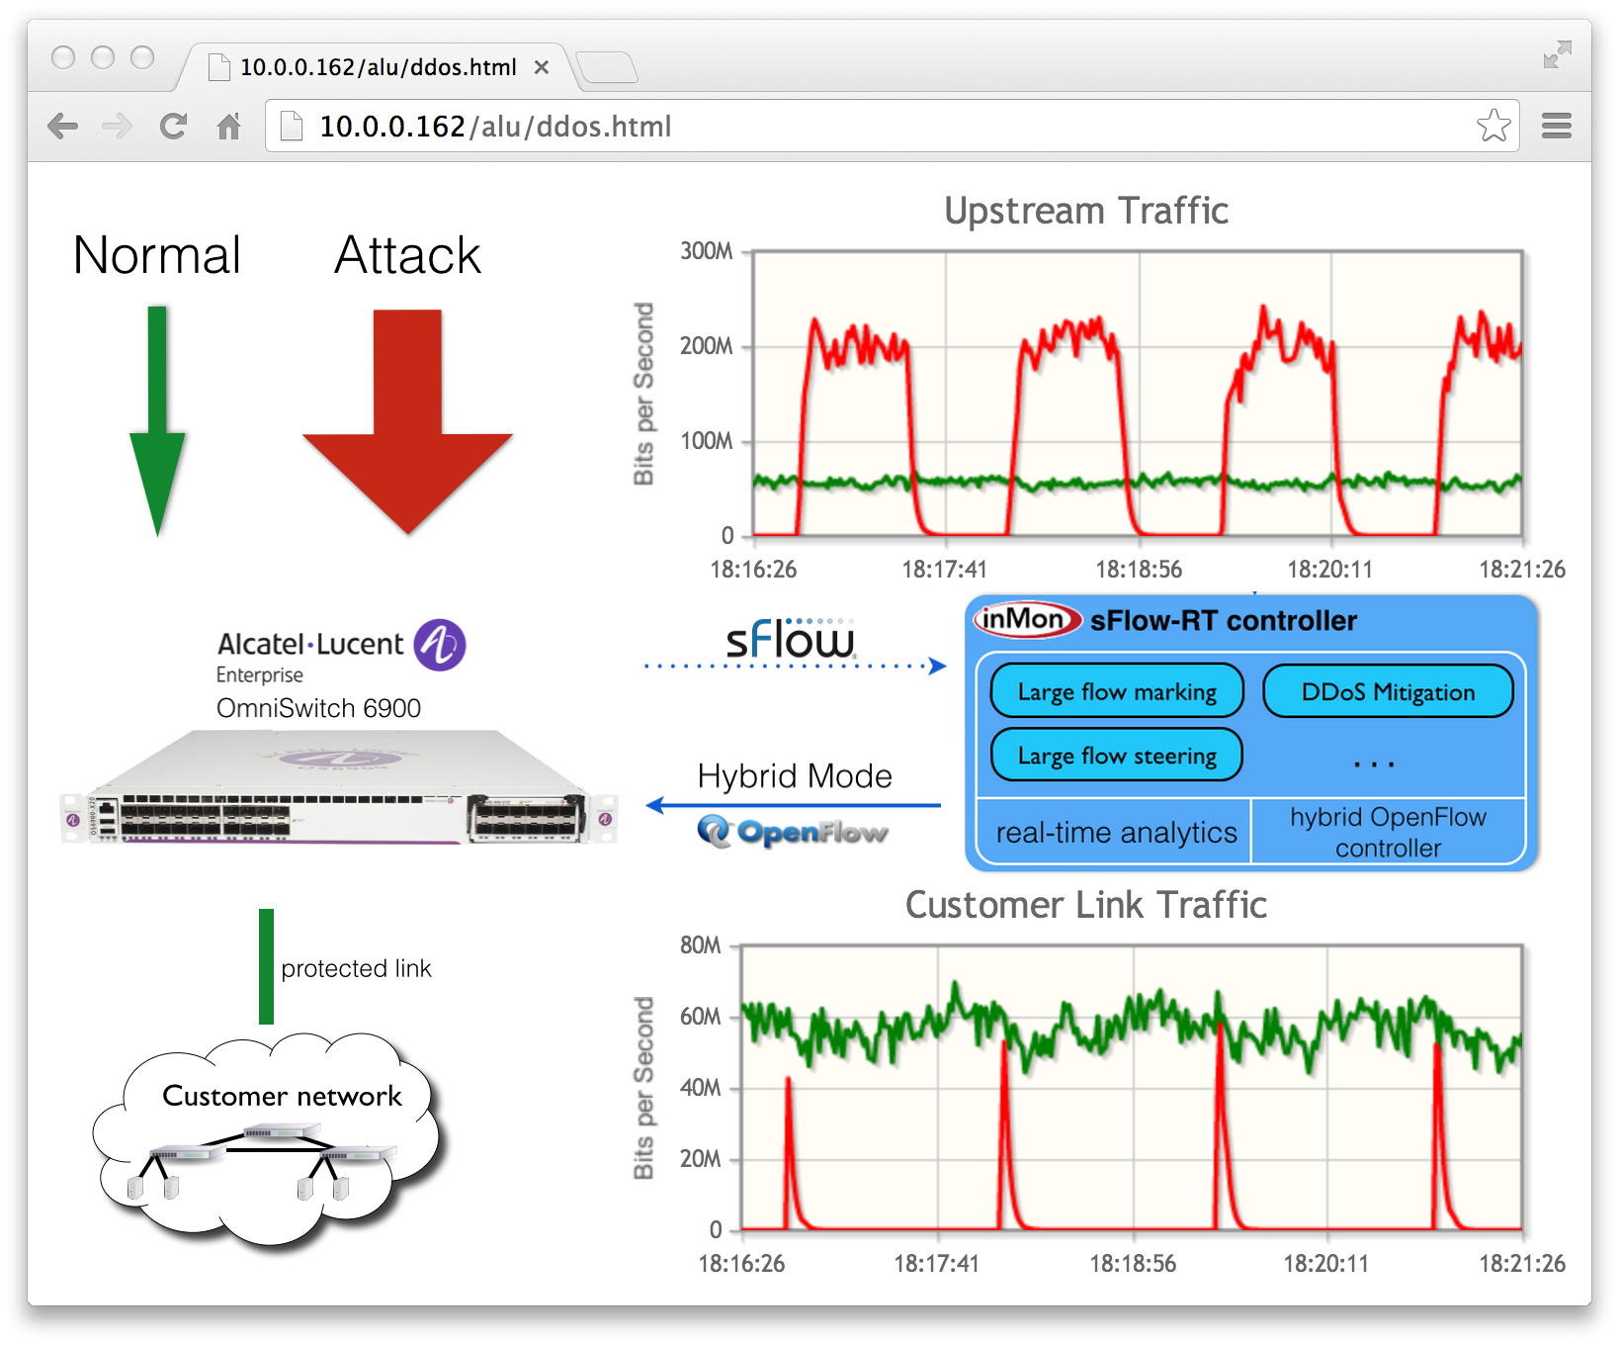Open a new tab next to the current tab

point(609,67)
